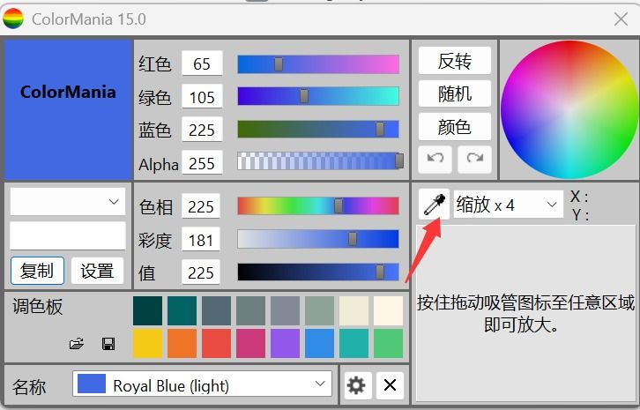Select the cool gray palette swatch
The height and width of the screenshot is (410, 640).
point(285,310)
